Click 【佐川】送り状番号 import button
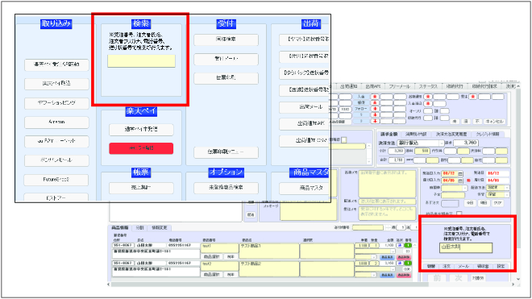The width and height of the screenshot is (532, 299). [305, 56]
